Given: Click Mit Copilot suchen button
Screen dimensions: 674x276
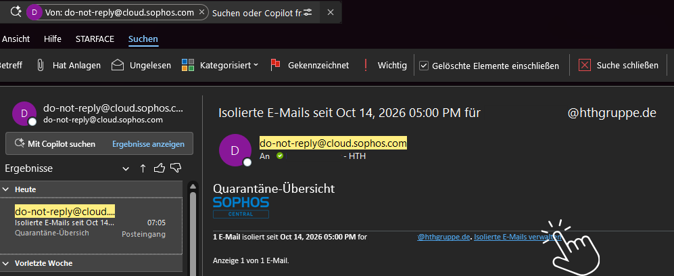Looking at the screenshot, I should pyautogui.click(x=55, y=144).
